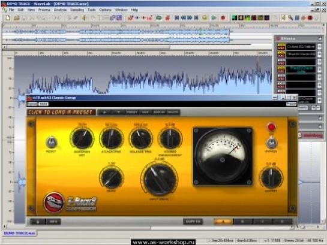Click the large Input Drive knob
Screen dimensions: 327x245
160,179
